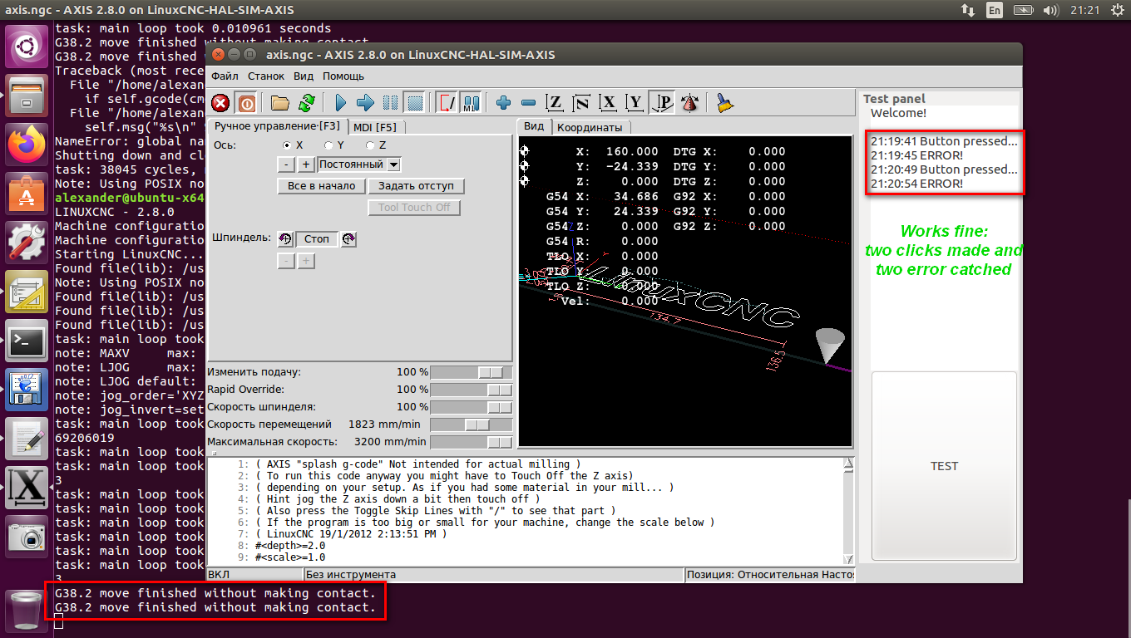The height and width of the screenshot is (638, 1131).
Task: Open Ubuntu Software Center in the dock
Action: click(x=27, y=194)
